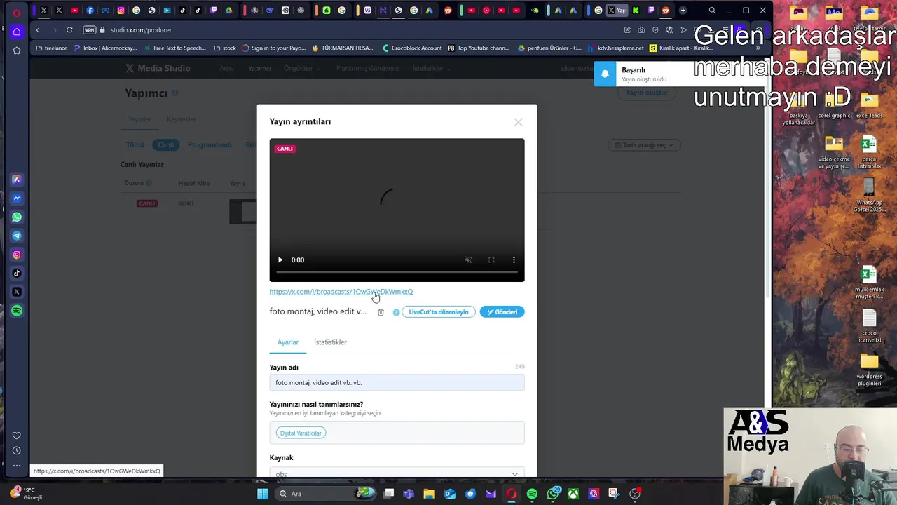The width and height of the screenshot is (897, 505).
Task: Close the Yayın ayrıntıları dialog
Action: click(518, 122)
